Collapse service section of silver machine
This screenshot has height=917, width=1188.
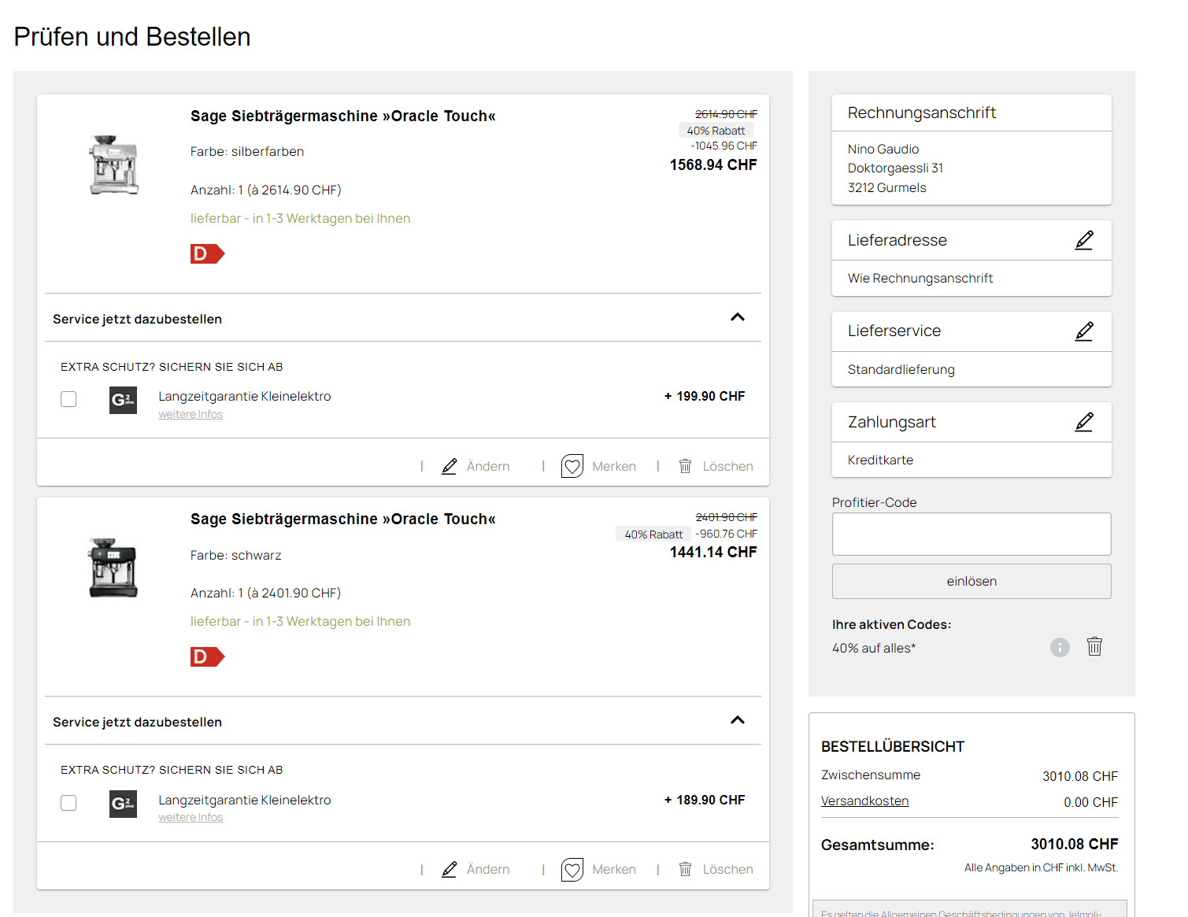[x=737, y=317]
